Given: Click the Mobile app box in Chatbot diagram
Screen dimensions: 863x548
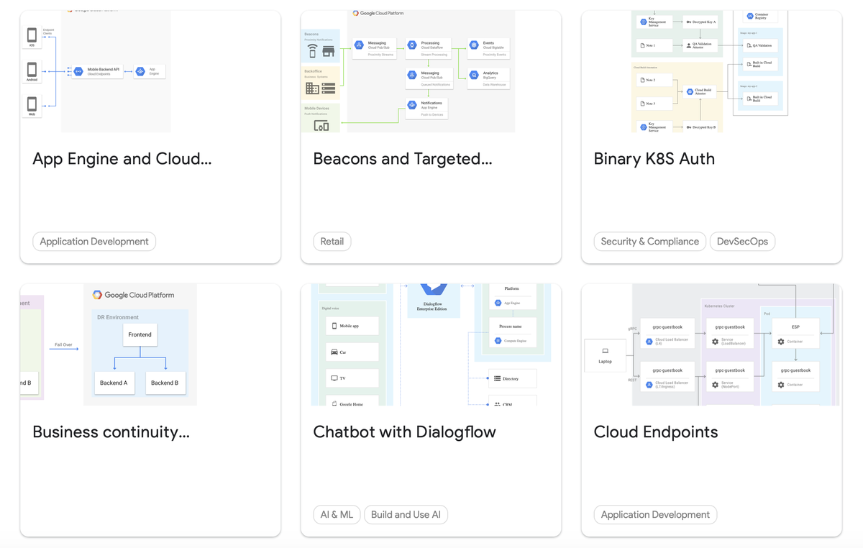Looking at the screenshot, I should pyautogui.click(x=352, y=326).
